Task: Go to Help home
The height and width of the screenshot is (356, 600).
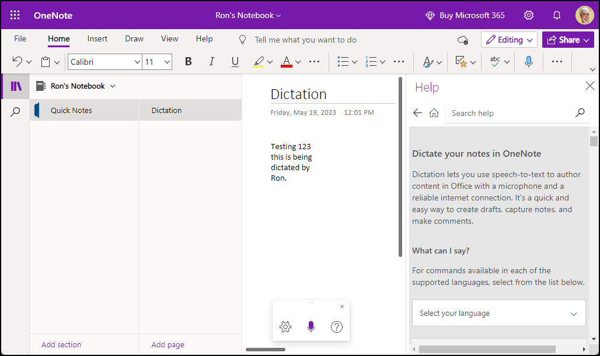Action: click(x=434, y=112)
